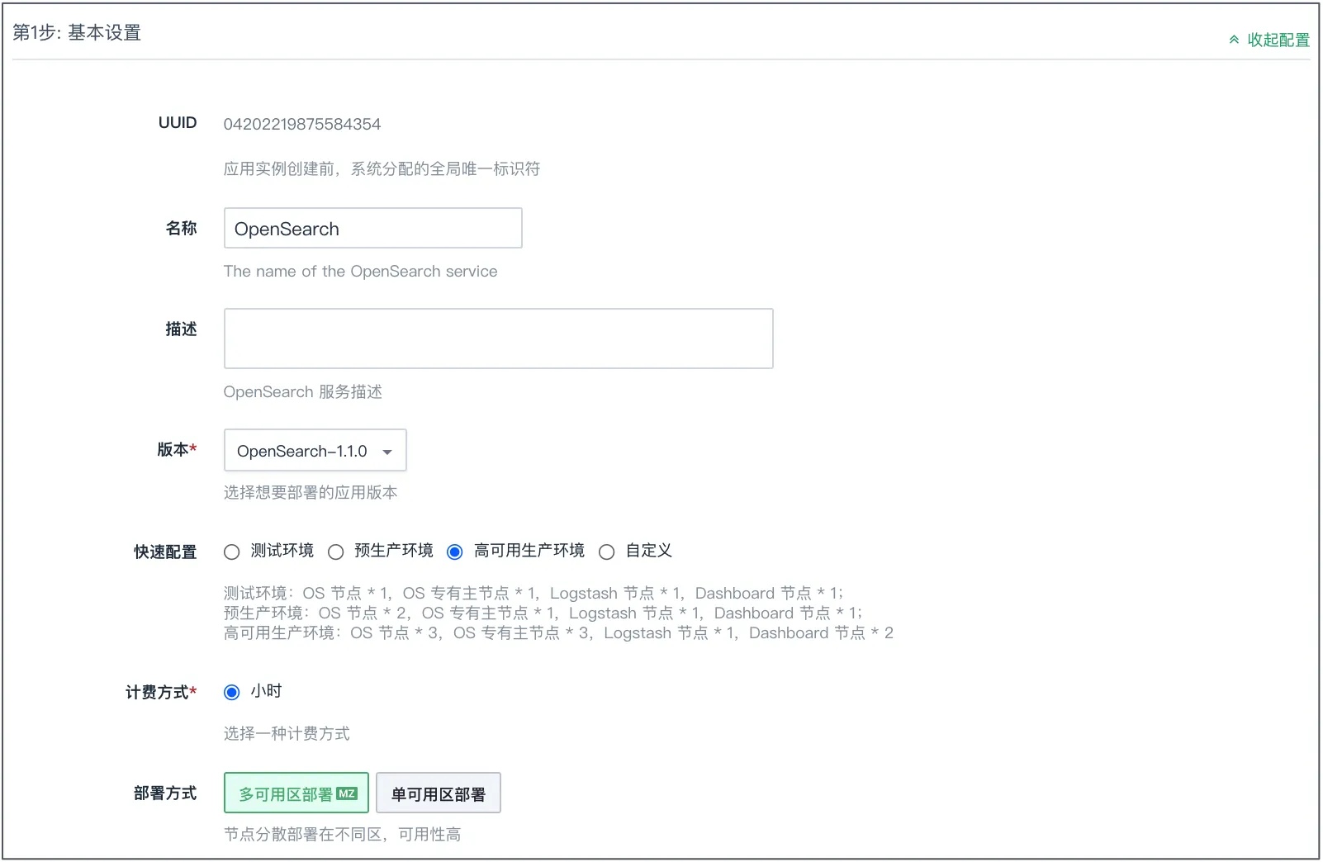Select the 高可用生产环境 radio option

point(454,552)
